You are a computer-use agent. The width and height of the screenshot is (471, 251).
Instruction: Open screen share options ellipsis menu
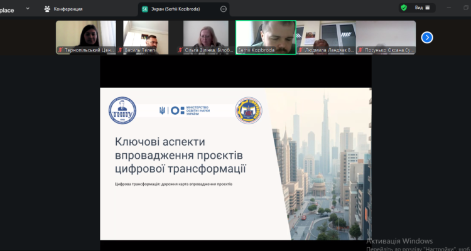coord(224,9)
